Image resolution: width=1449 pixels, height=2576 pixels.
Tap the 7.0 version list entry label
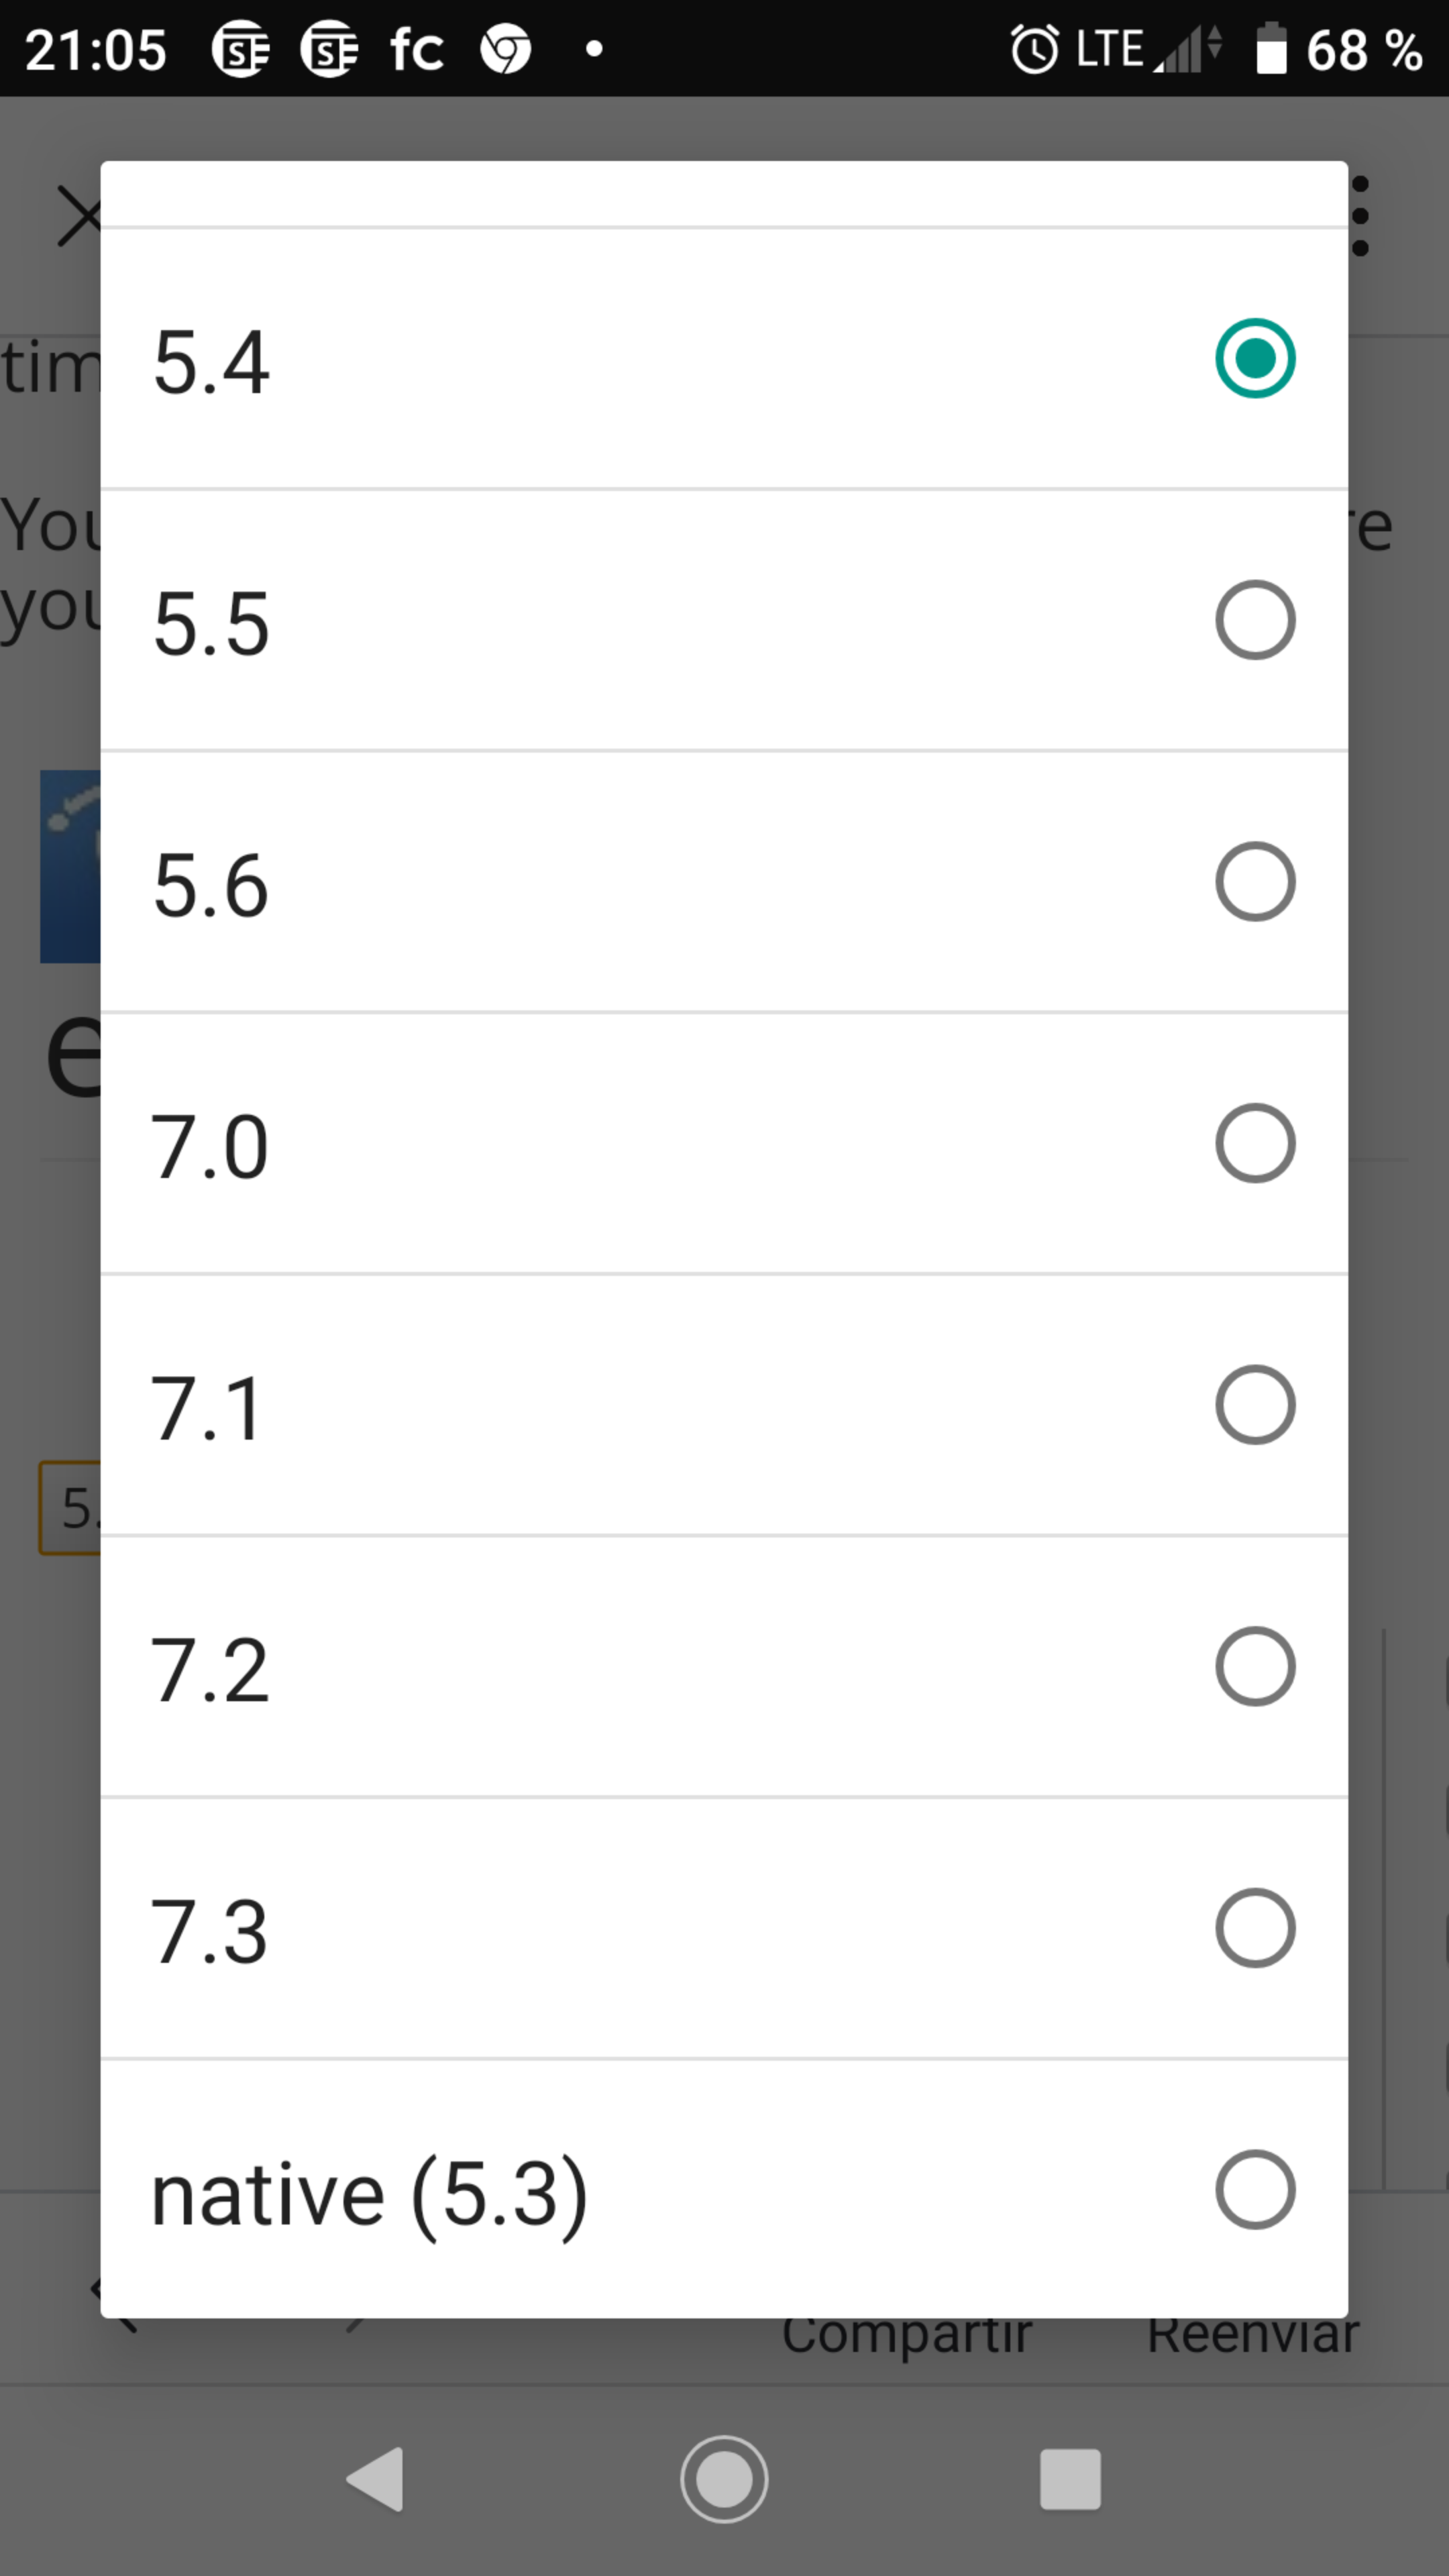coord(209,1147)
